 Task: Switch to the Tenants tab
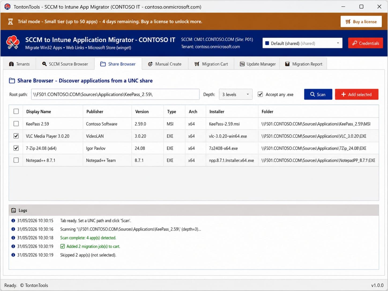(20, 64)
